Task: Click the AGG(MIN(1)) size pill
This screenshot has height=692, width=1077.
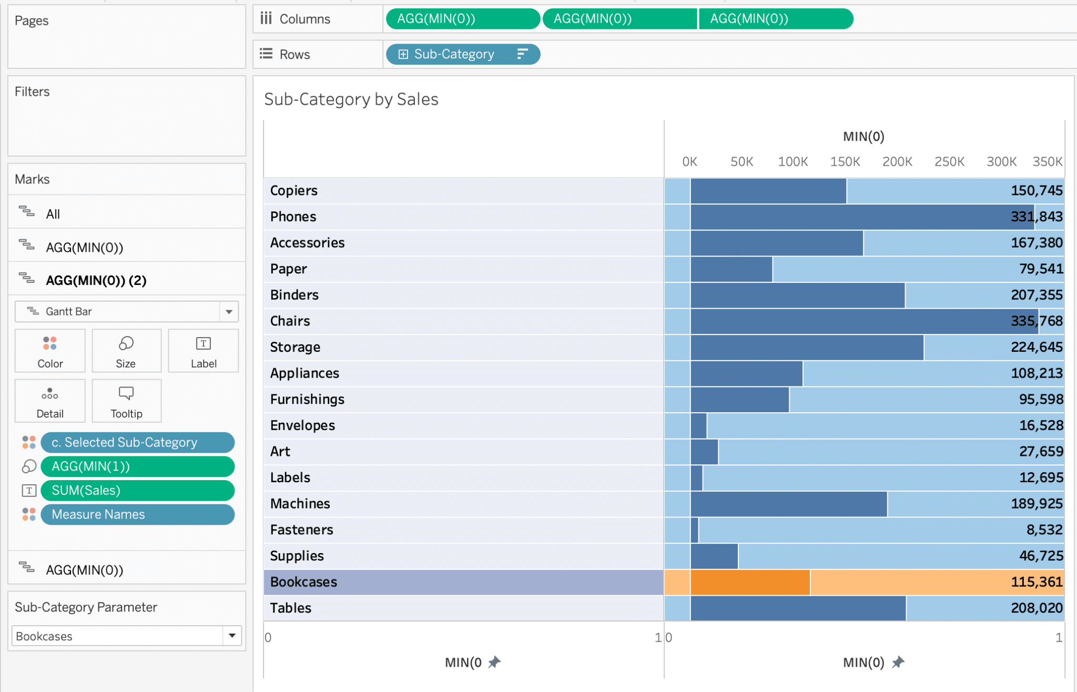Action: coord(137,466)
